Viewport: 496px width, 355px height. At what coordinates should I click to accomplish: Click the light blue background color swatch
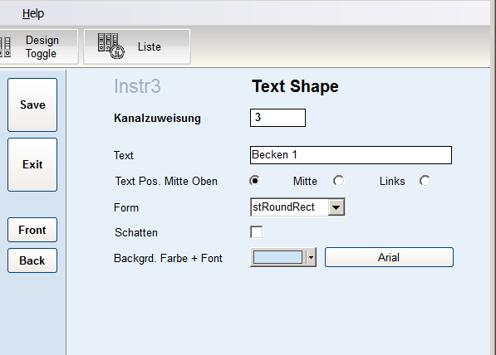coord(277,257)
